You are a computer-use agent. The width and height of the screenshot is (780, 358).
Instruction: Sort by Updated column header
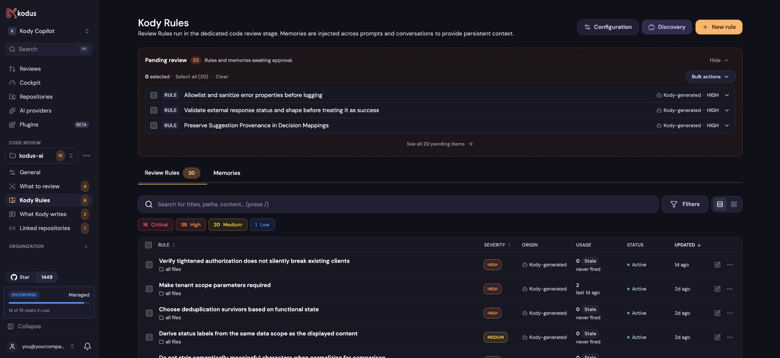[688, 245]
